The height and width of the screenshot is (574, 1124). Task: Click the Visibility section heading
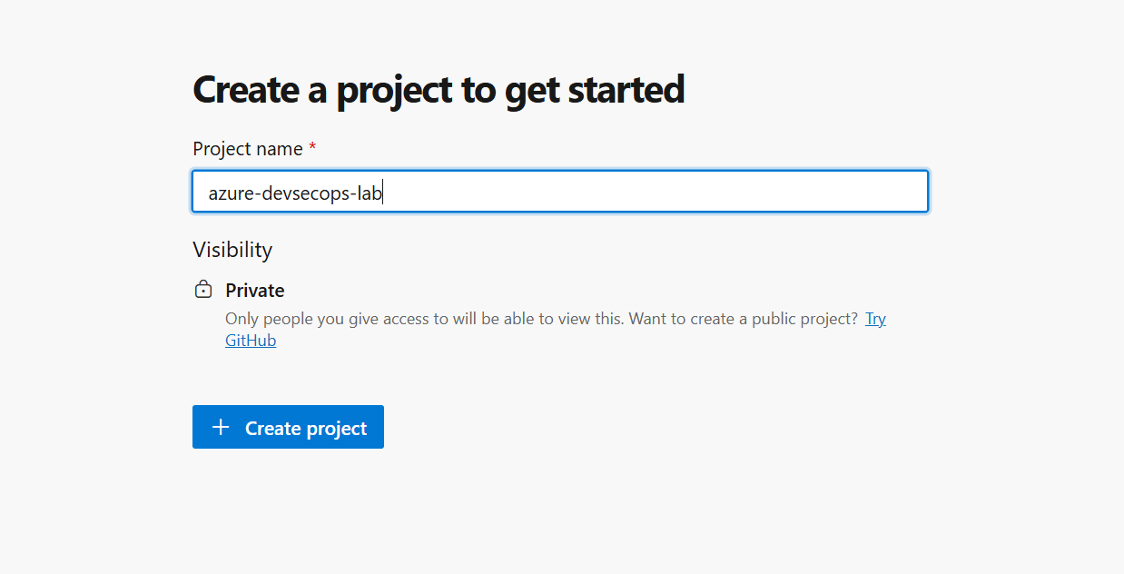[x=232, y=250]
